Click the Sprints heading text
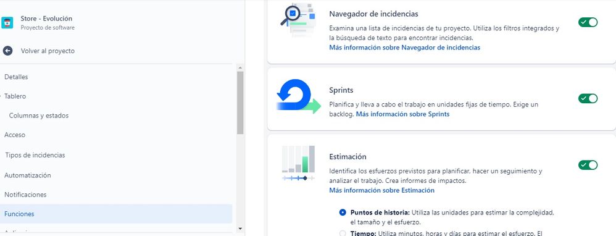616x236 pixels. click(341, 90)
